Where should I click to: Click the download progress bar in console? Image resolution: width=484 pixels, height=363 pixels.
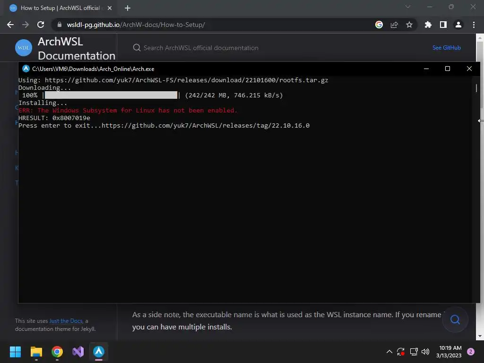point(111,95)
